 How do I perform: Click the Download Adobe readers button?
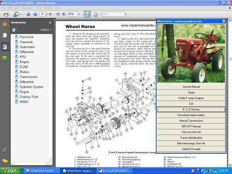191,115
